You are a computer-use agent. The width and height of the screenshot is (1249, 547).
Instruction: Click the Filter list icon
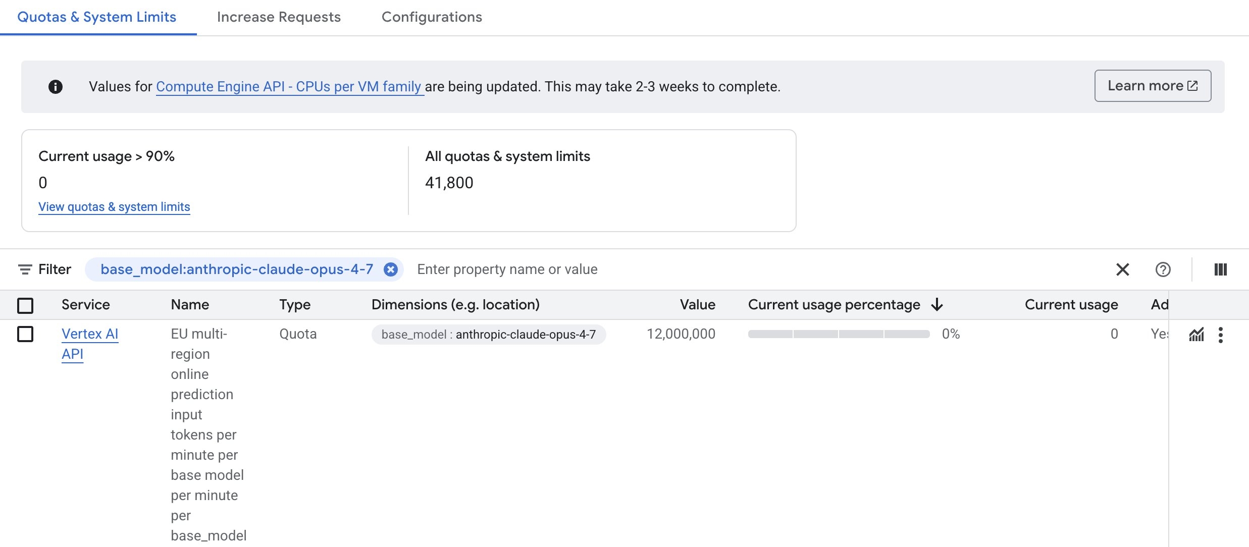click(x=25, y=269)
